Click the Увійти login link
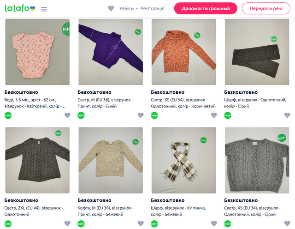 tap(126, 8)
